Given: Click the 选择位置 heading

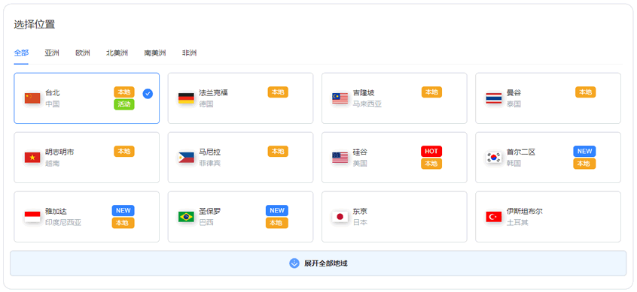Looking at the screenshot, I should pyautogui.click(x=35, y=25).
